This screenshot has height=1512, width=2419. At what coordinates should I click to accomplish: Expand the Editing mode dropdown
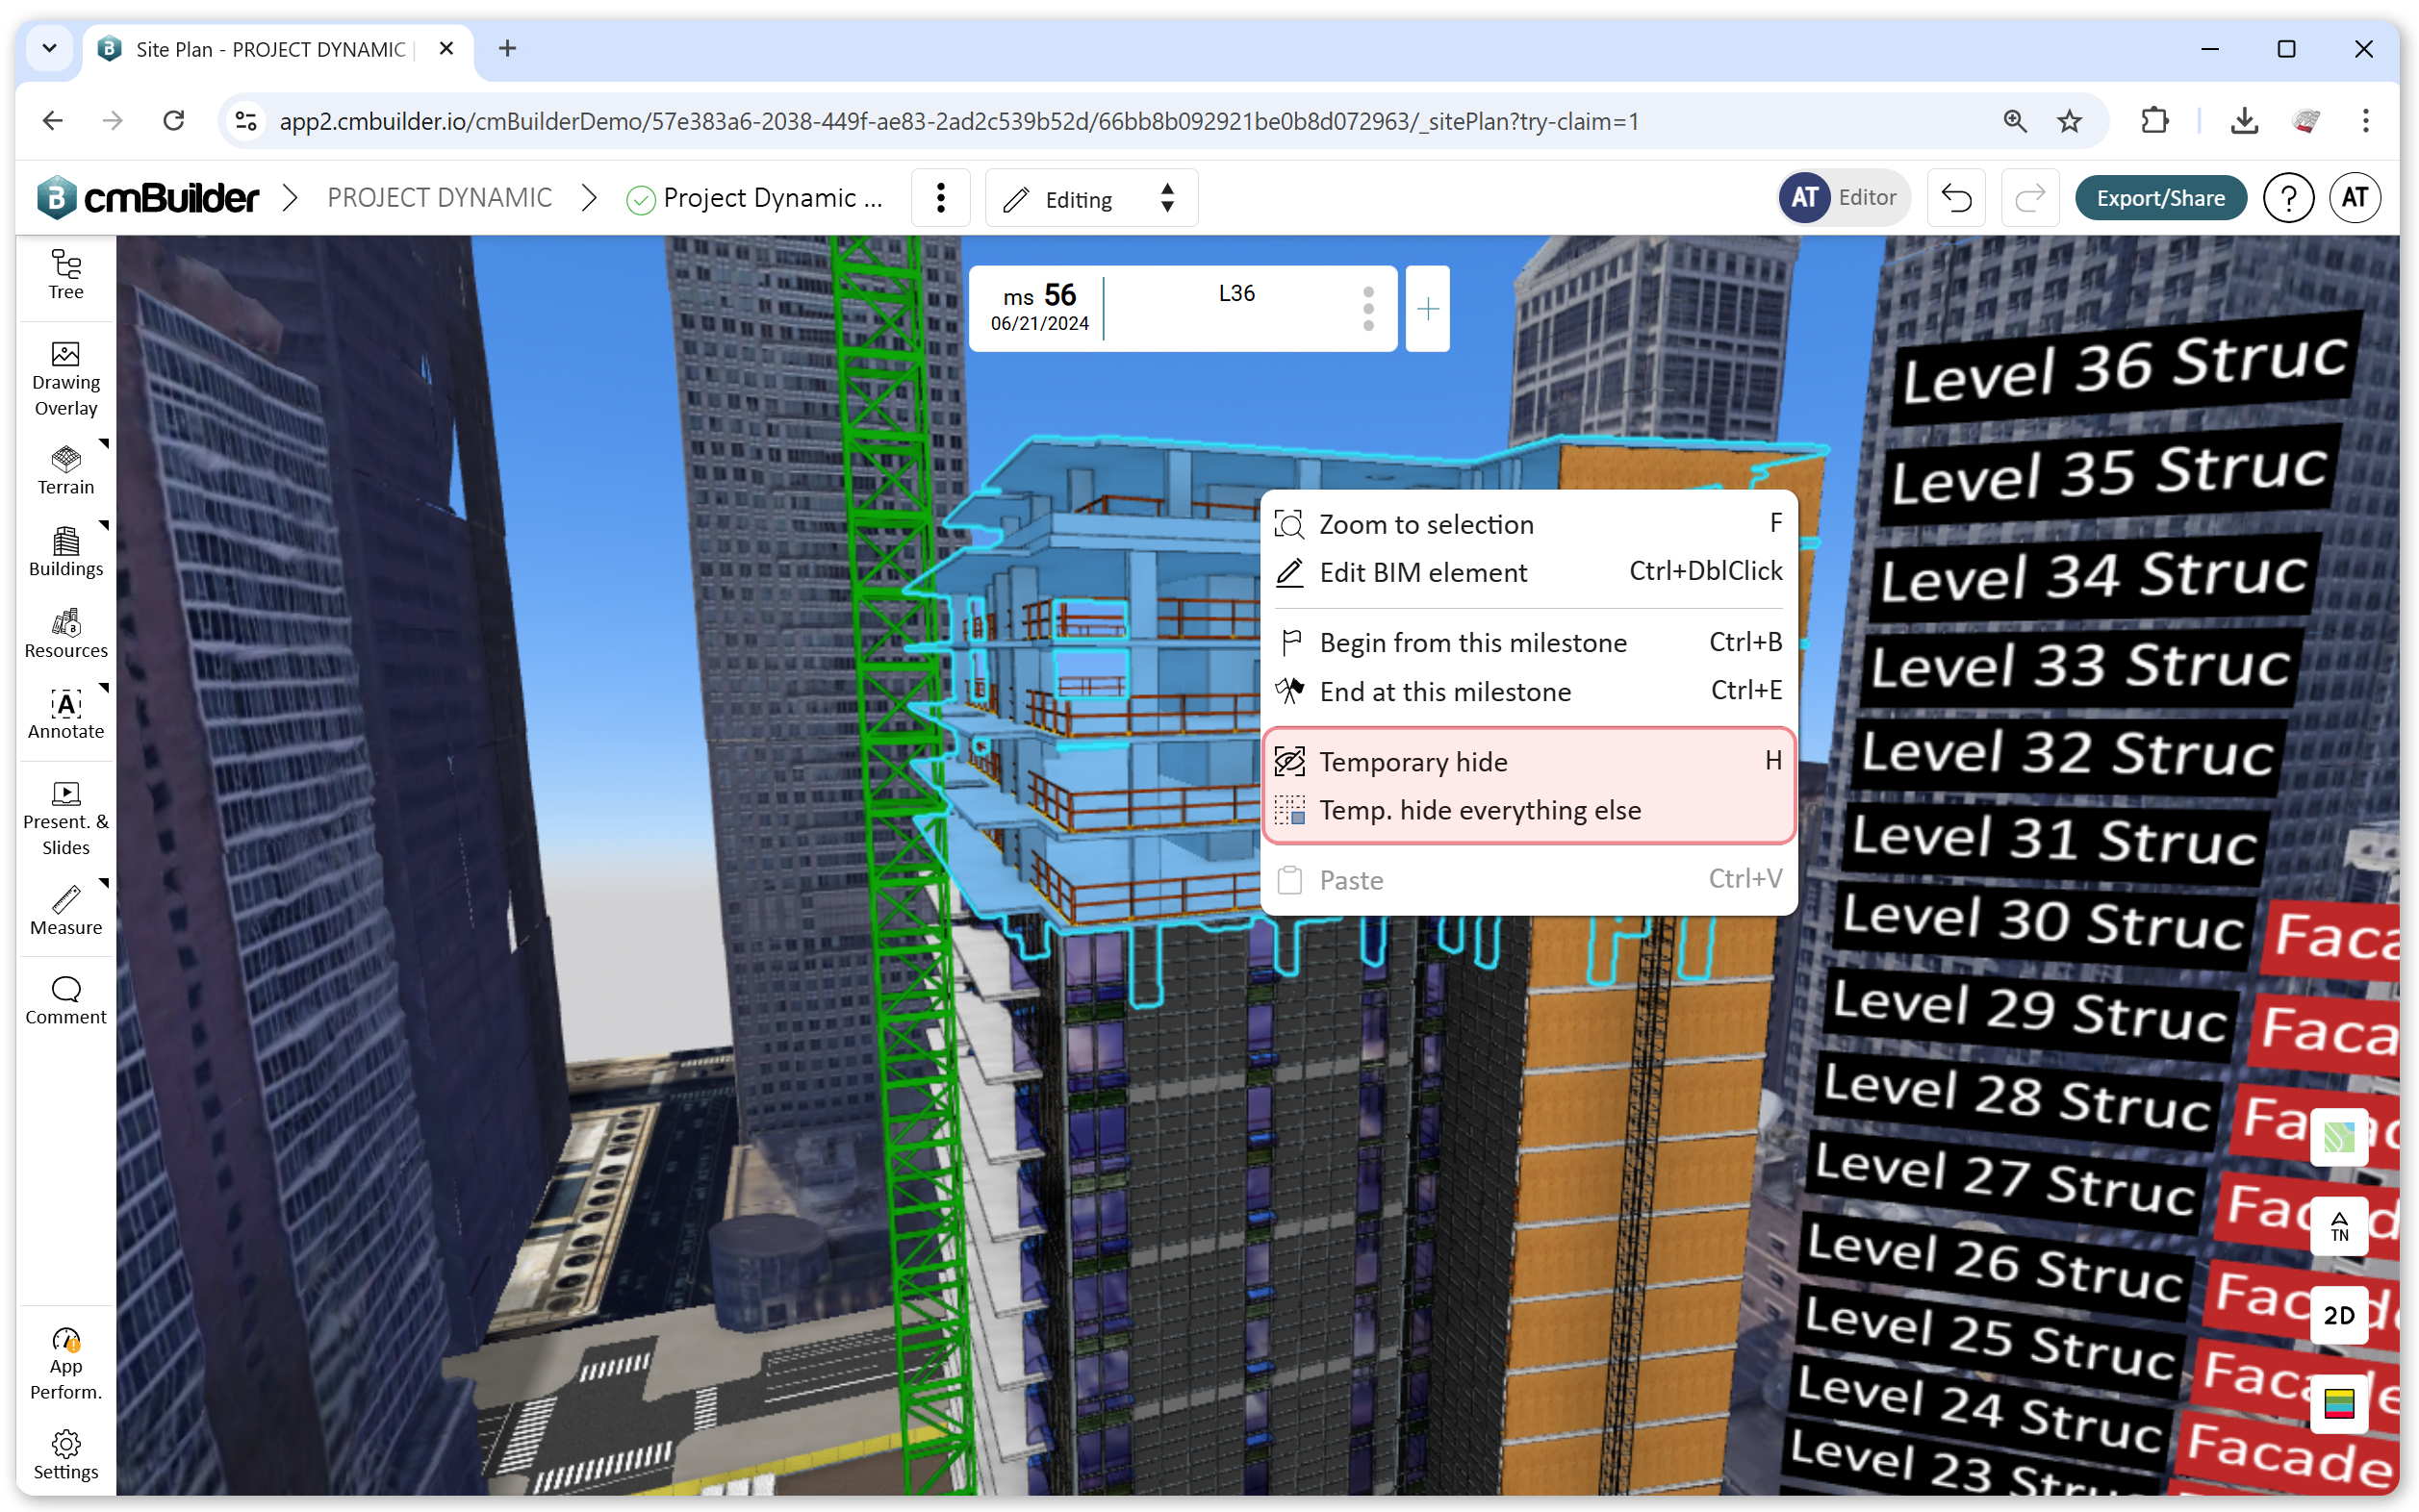(1091, 198)
